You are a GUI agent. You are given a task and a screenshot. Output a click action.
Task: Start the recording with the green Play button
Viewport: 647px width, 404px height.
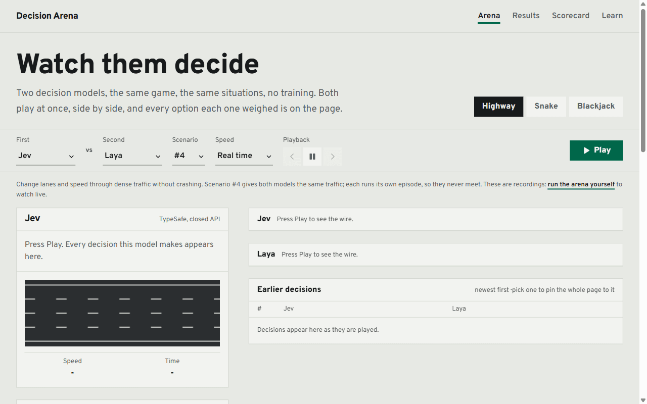(x=596, y=150)
